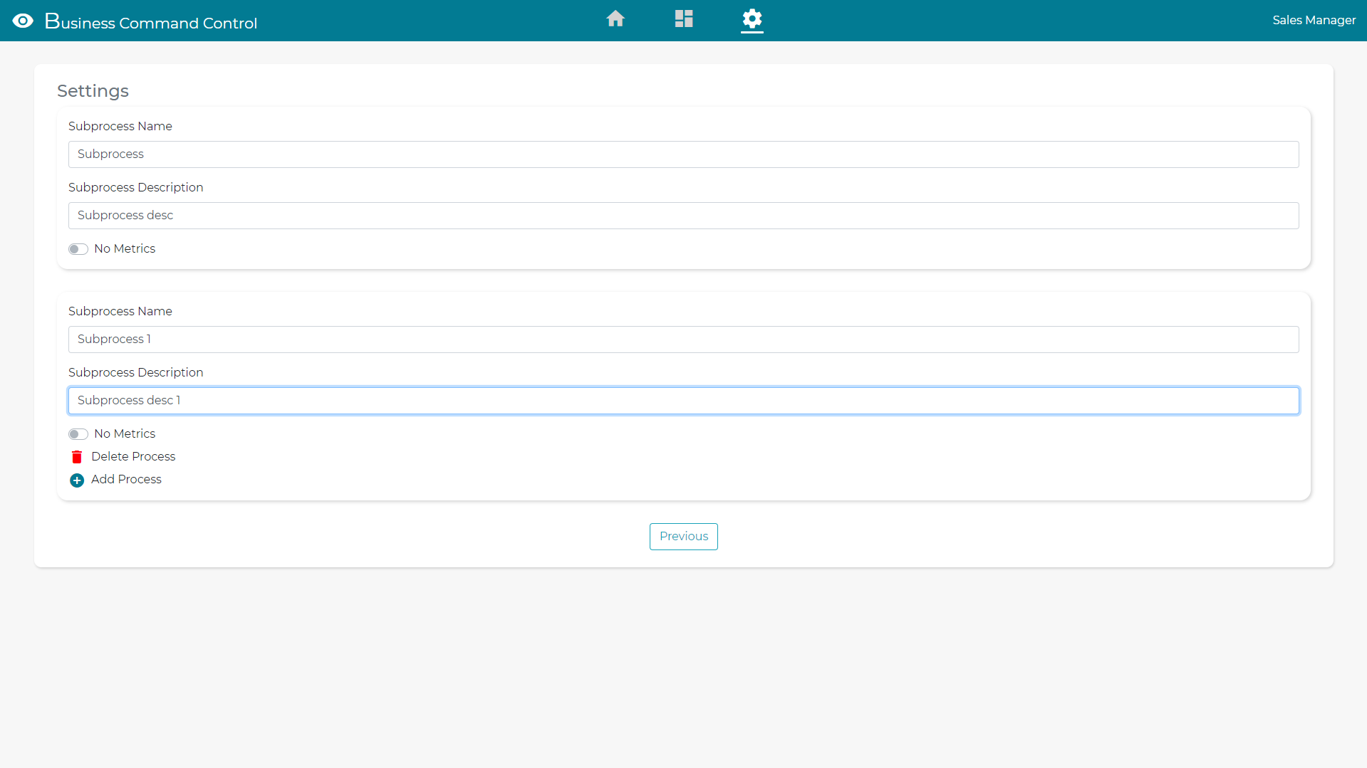This screenshot has width=1367, height=768.
Task: Click the eye logo icon
Action: (23, 21)
